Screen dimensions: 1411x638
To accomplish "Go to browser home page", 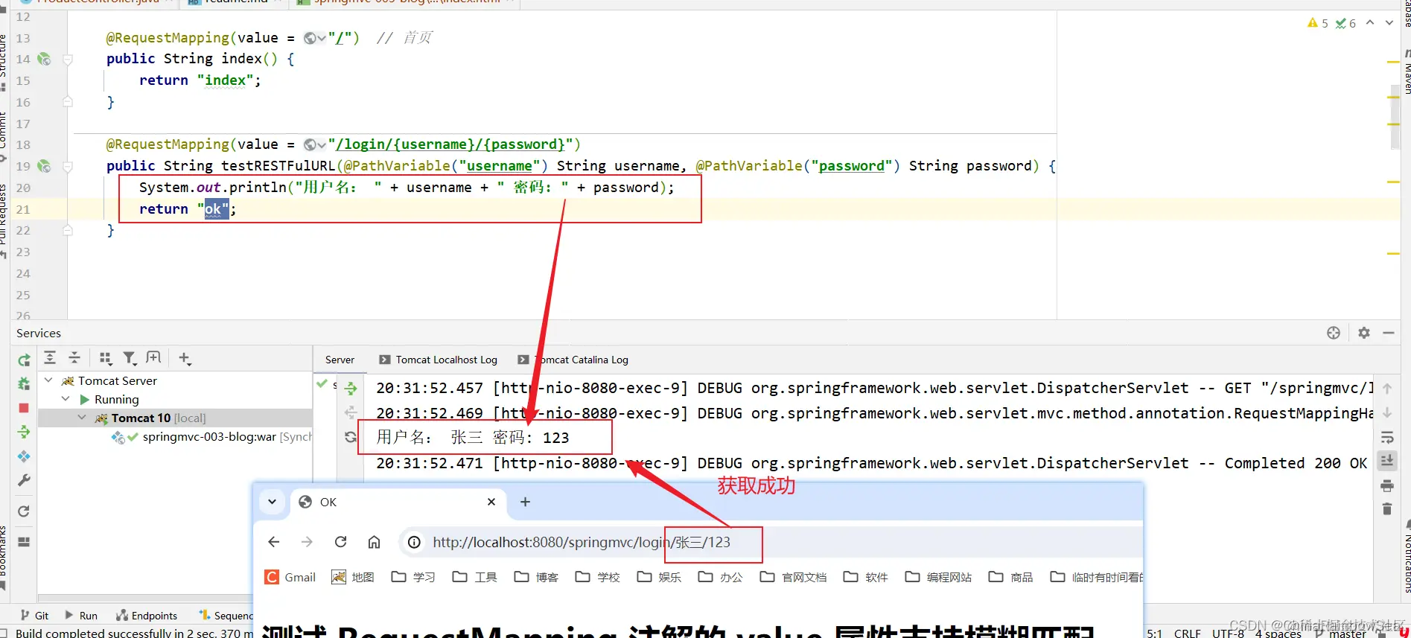I will 374,542.
